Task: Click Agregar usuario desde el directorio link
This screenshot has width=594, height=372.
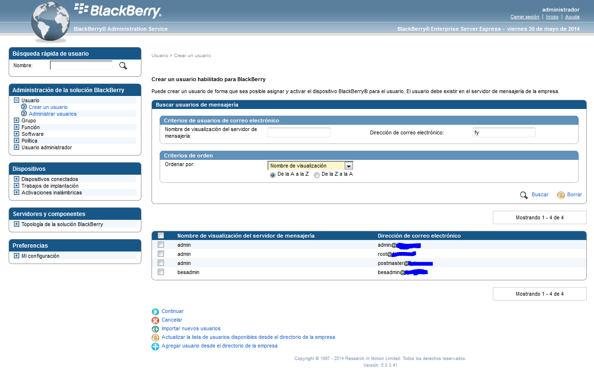Action: [x=220, y=346]
